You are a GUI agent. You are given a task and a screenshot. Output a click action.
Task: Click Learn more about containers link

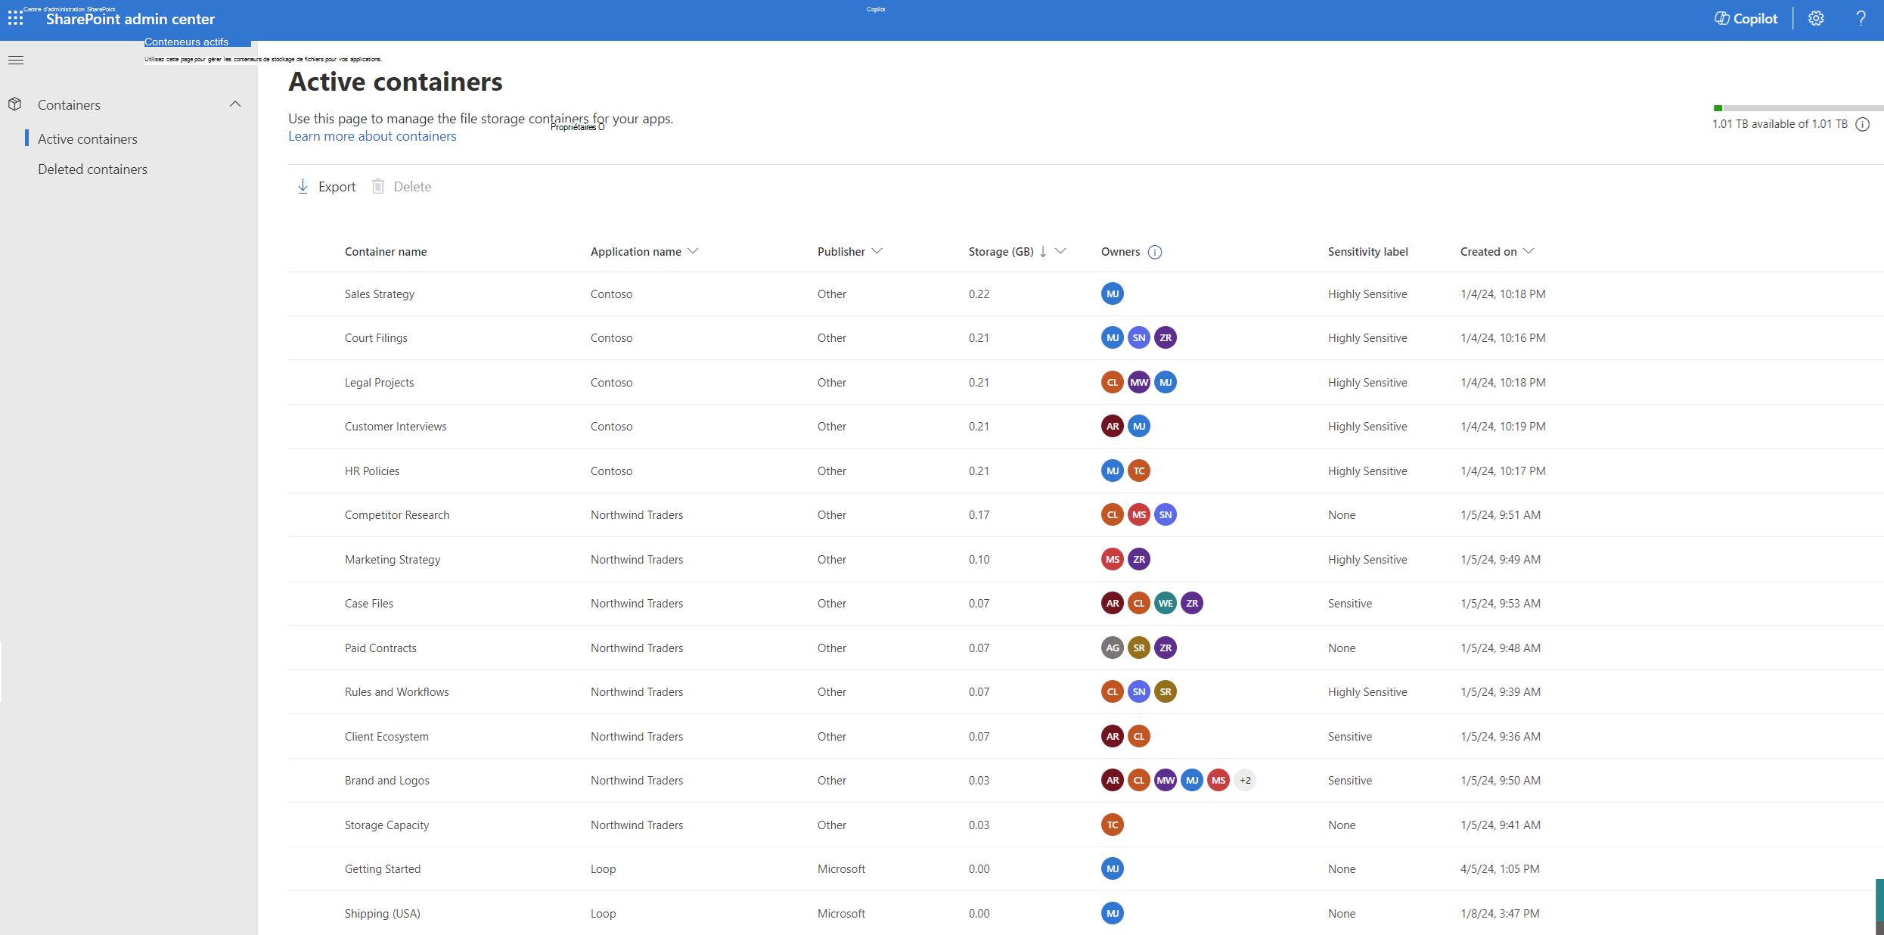(372, 136)
